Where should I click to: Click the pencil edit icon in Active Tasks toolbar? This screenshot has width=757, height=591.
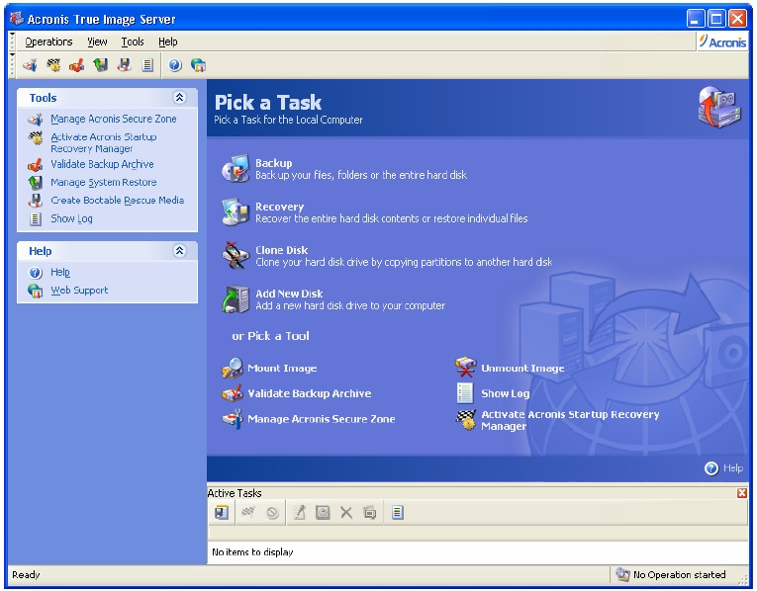click(299, 512)
